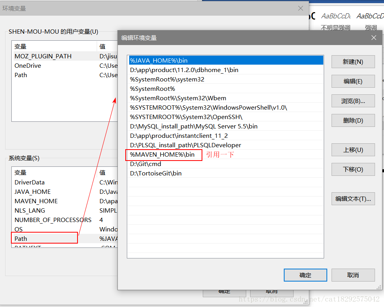Select MOZ_PLUGIN_PATH user variable

pyautogui.click(x=65, y=56)
